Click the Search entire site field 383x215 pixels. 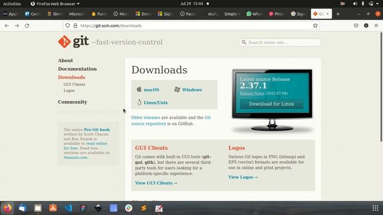coord(280,42)
